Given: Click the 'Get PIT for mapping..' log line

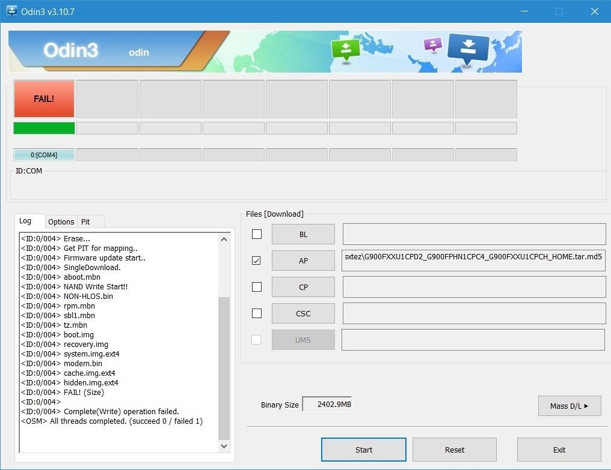Looking at the screenshot, I should click(x=79, y=249).
